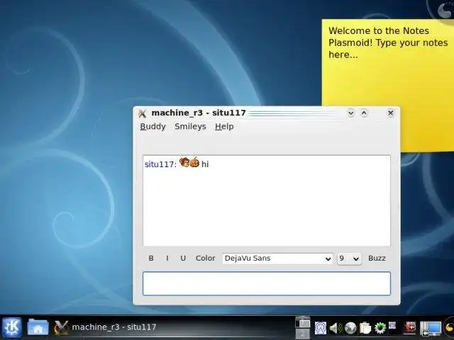Open the Smileys menu
The width and height of the screenshot is (454, 340).
click(190, 127)
